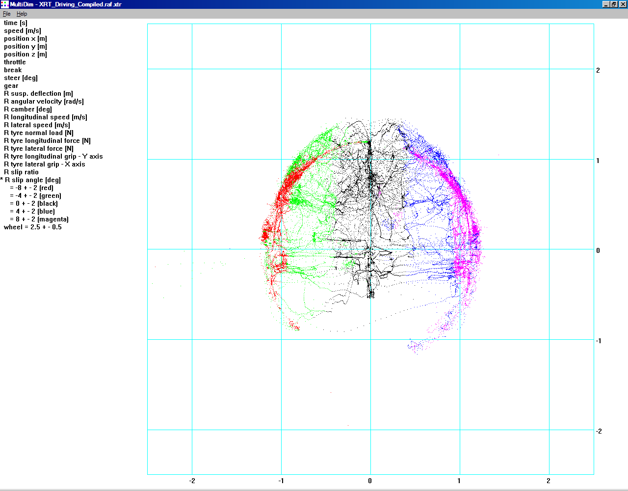This screenshot has height=491, width=628.
Task: Select the 'position z [m]' variable
Action: tap(26, 55)
